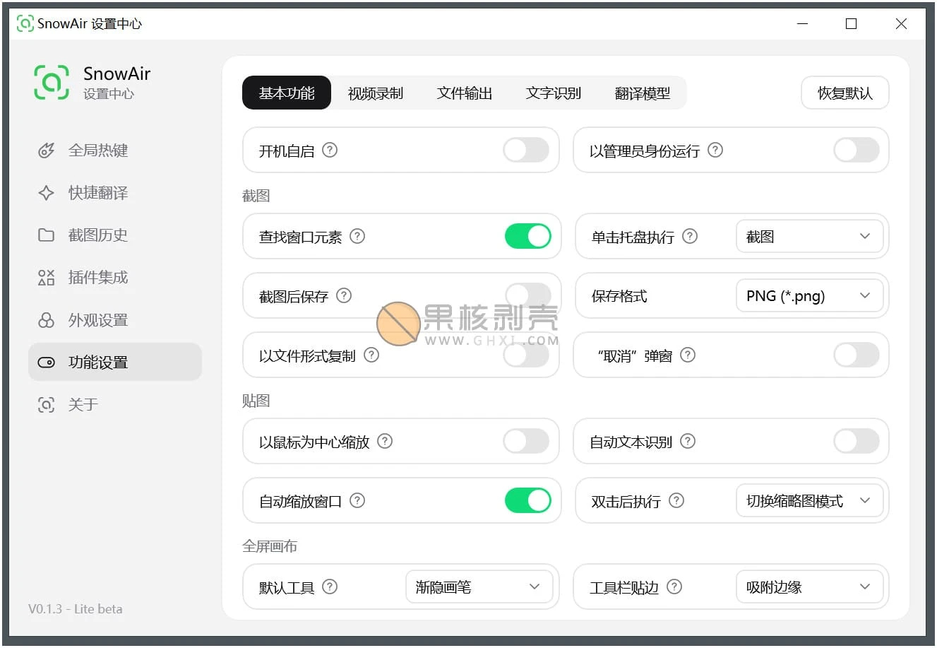The image size is (937, 648).
Task: Disable the 自动缩放窗口 switch
Action: (x=528, y=500)
